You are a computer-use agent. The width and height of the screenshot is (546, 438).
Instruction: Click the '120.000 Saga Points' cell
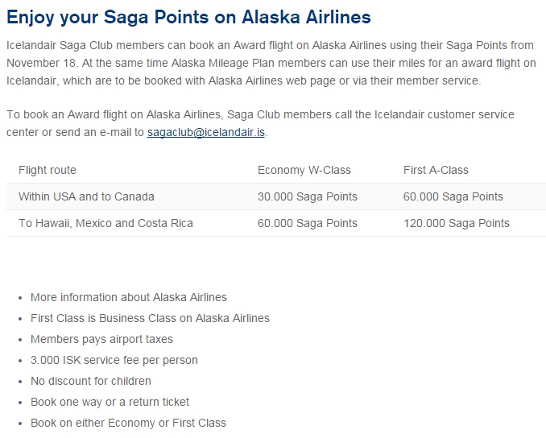[457, 223]
